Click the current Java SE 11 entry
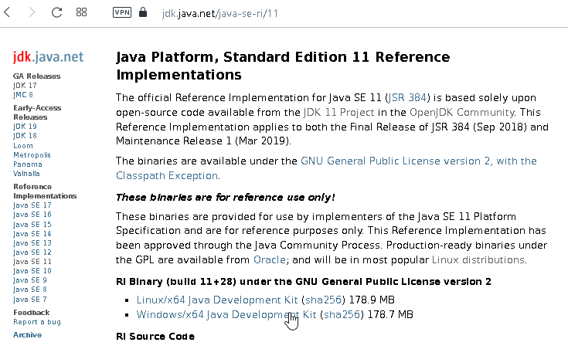 point(32,262)
